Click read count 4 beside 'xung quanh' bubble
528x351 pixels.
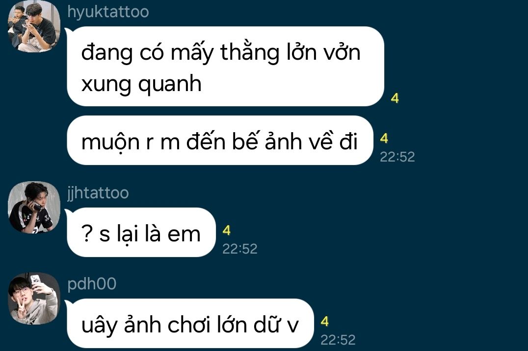395,98
